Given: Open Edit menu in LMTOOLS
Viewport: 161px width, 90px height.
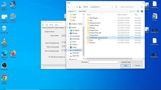Looking at the screenshot, I should pos(47,25).
